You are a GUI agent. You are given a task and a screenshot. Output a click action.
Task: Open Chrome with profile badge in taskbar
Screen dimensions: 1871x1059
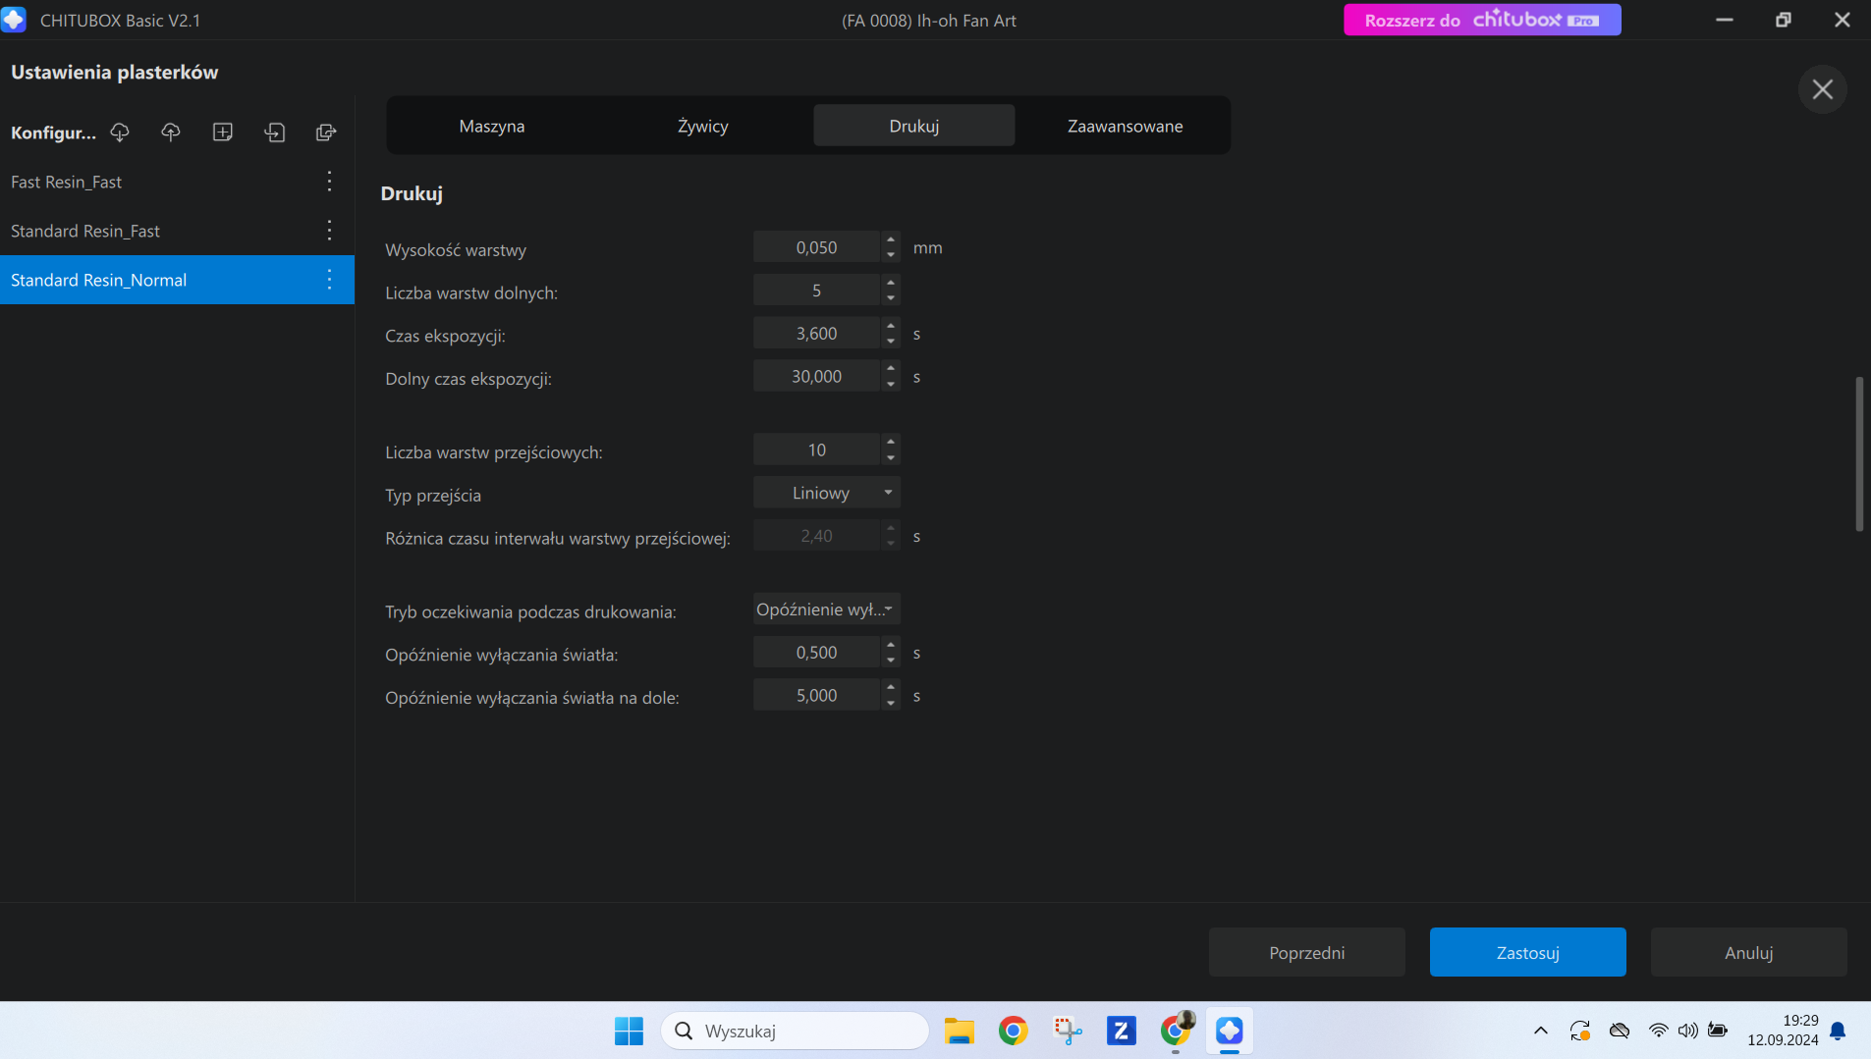tap(1176, 1031)
